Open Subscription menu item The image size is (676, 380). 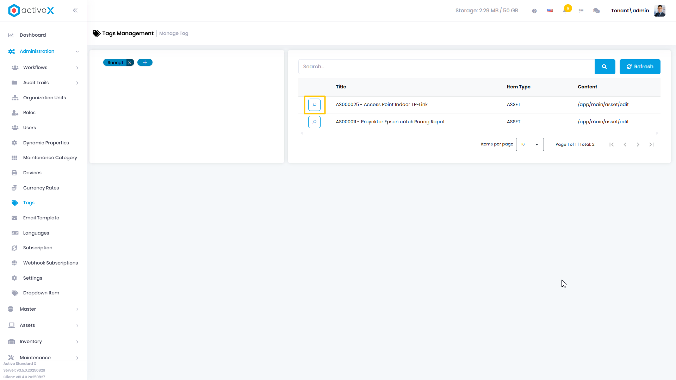coord(38,248)
